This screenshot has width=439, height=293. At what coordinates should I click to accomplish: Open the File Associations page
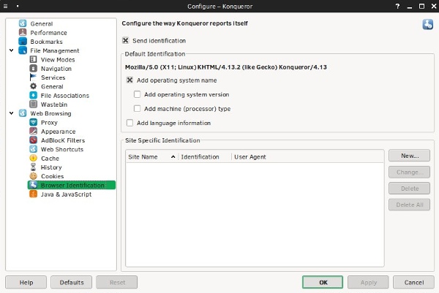click(64, 96)
